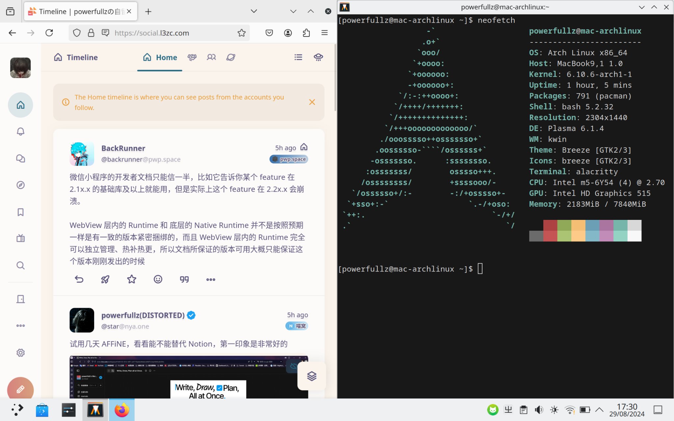Open the chat bubbles icon in sidebar
The image size is (674, 421).
(x=20, y=158)
